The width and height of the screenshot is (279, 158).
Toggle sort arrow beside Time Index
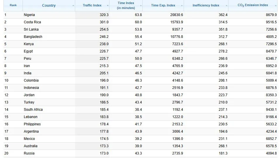(141, 6)
